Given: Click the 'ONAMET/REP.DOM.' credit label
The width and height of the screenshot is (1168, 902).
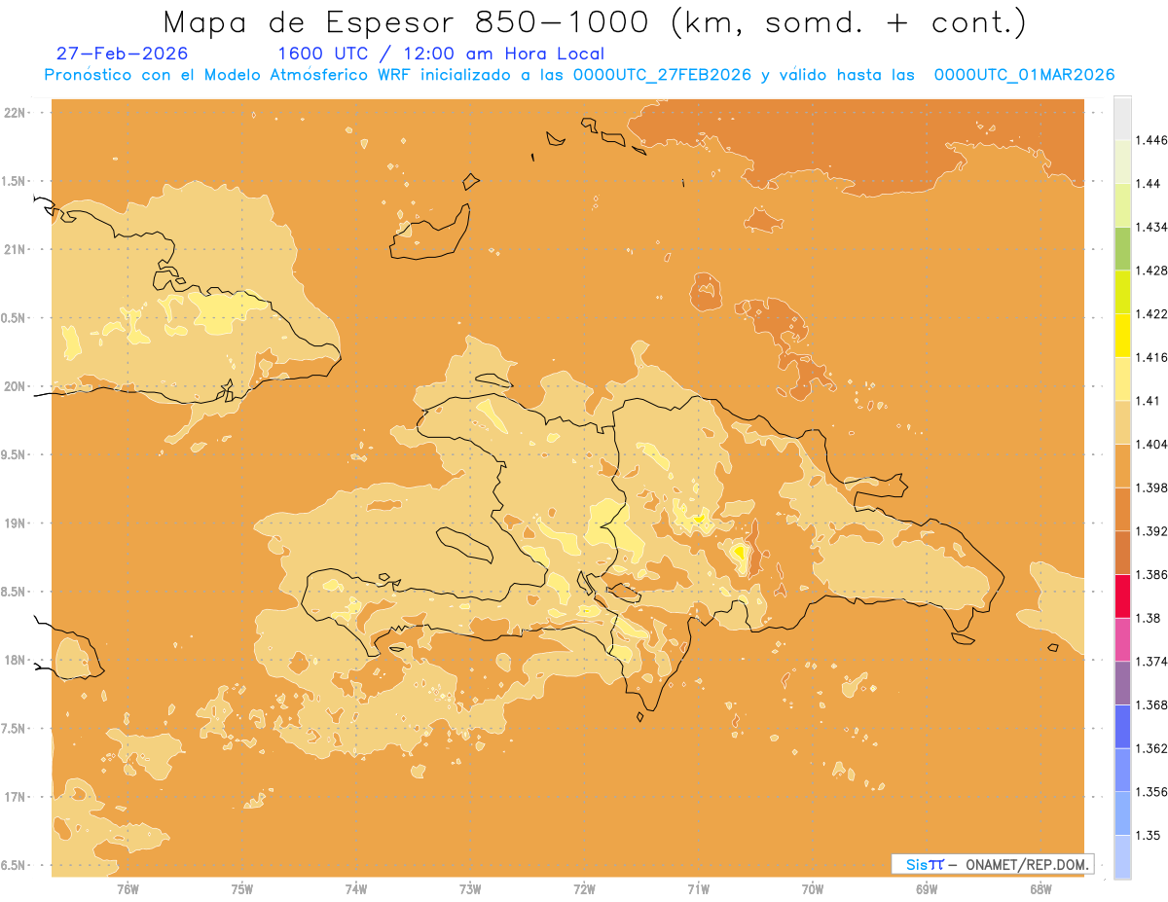Looking at the screenshot, I should click(x=1028, y=864).
